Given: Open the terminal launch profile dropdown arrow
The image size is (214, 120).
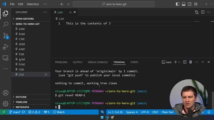Looking at the screenshot, I should pos(179,62).
